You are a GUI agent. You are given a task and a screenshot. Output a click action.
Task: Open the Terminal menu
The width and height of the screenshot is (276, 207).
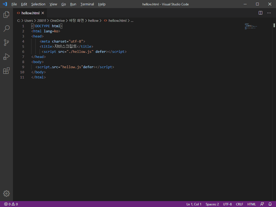click(x=87, y=4)
